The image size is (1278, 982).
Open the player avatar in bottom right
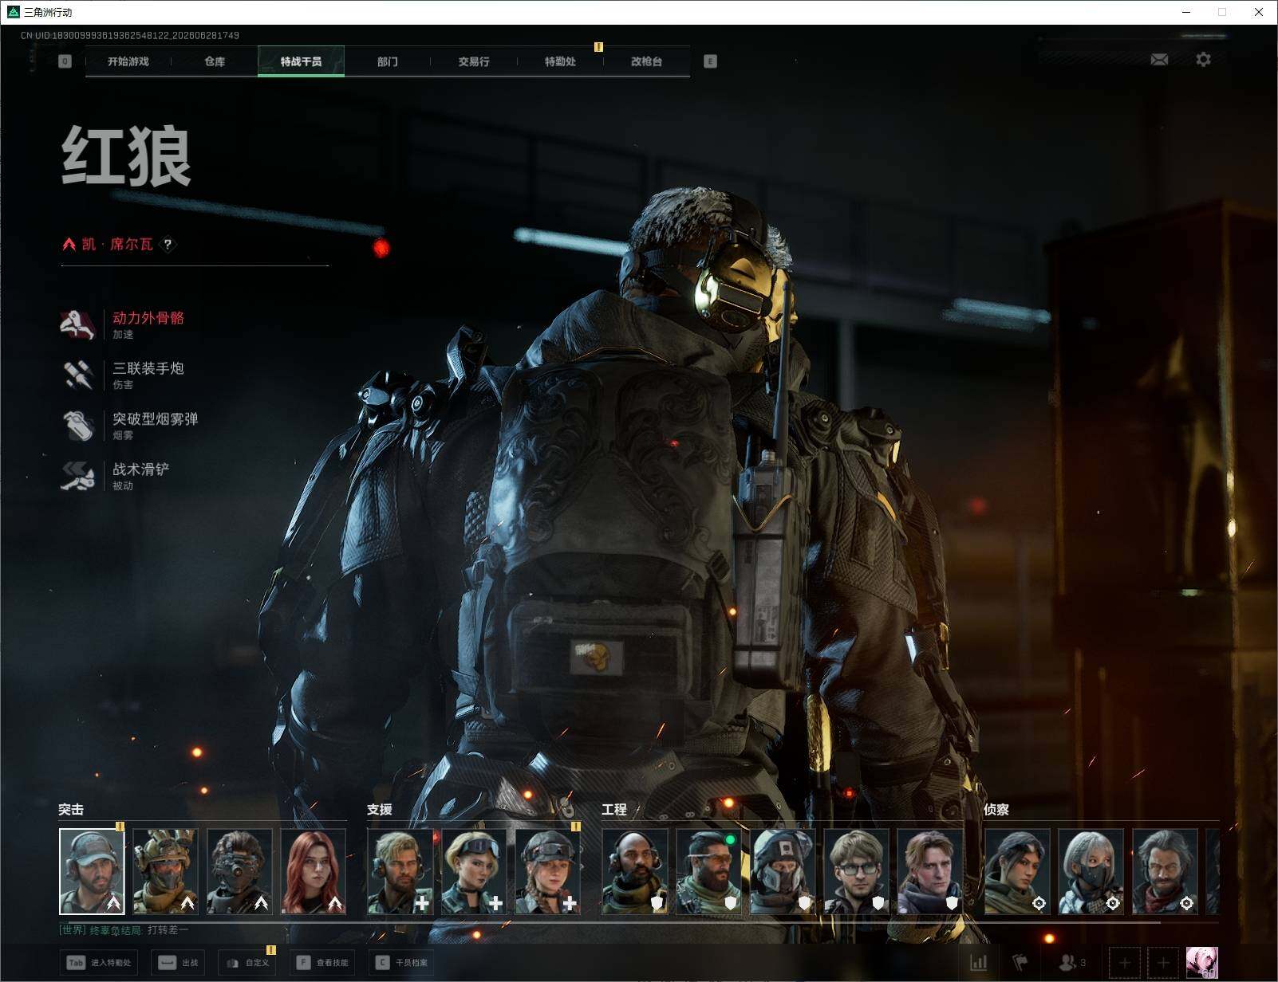(x=1202, y=963)
